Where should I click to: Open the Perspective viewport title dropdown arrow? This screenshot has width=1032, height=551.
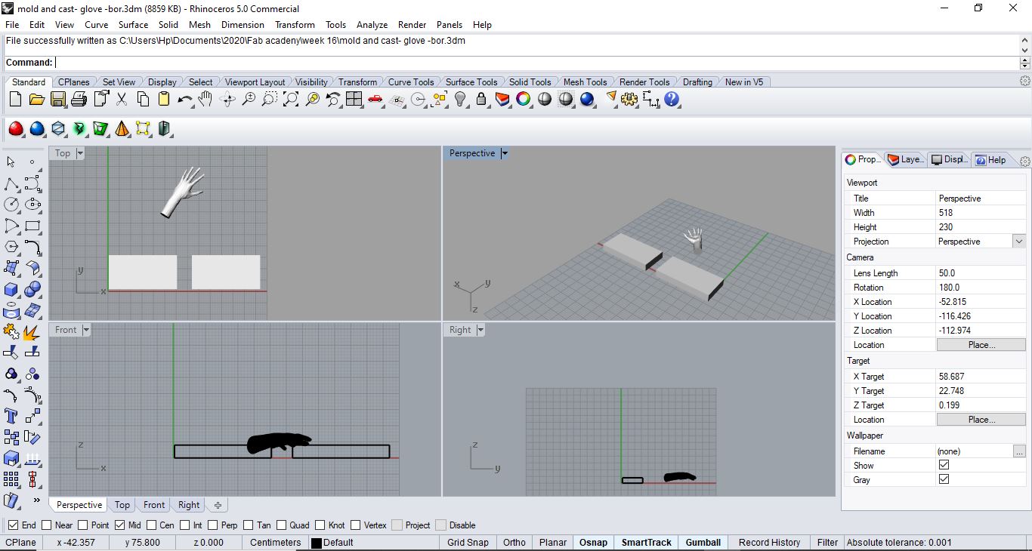505,153
